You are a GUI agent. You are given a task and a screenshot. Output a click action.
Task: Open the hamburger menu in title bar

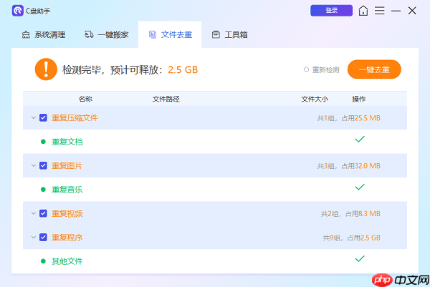click(x=380, y=11)
